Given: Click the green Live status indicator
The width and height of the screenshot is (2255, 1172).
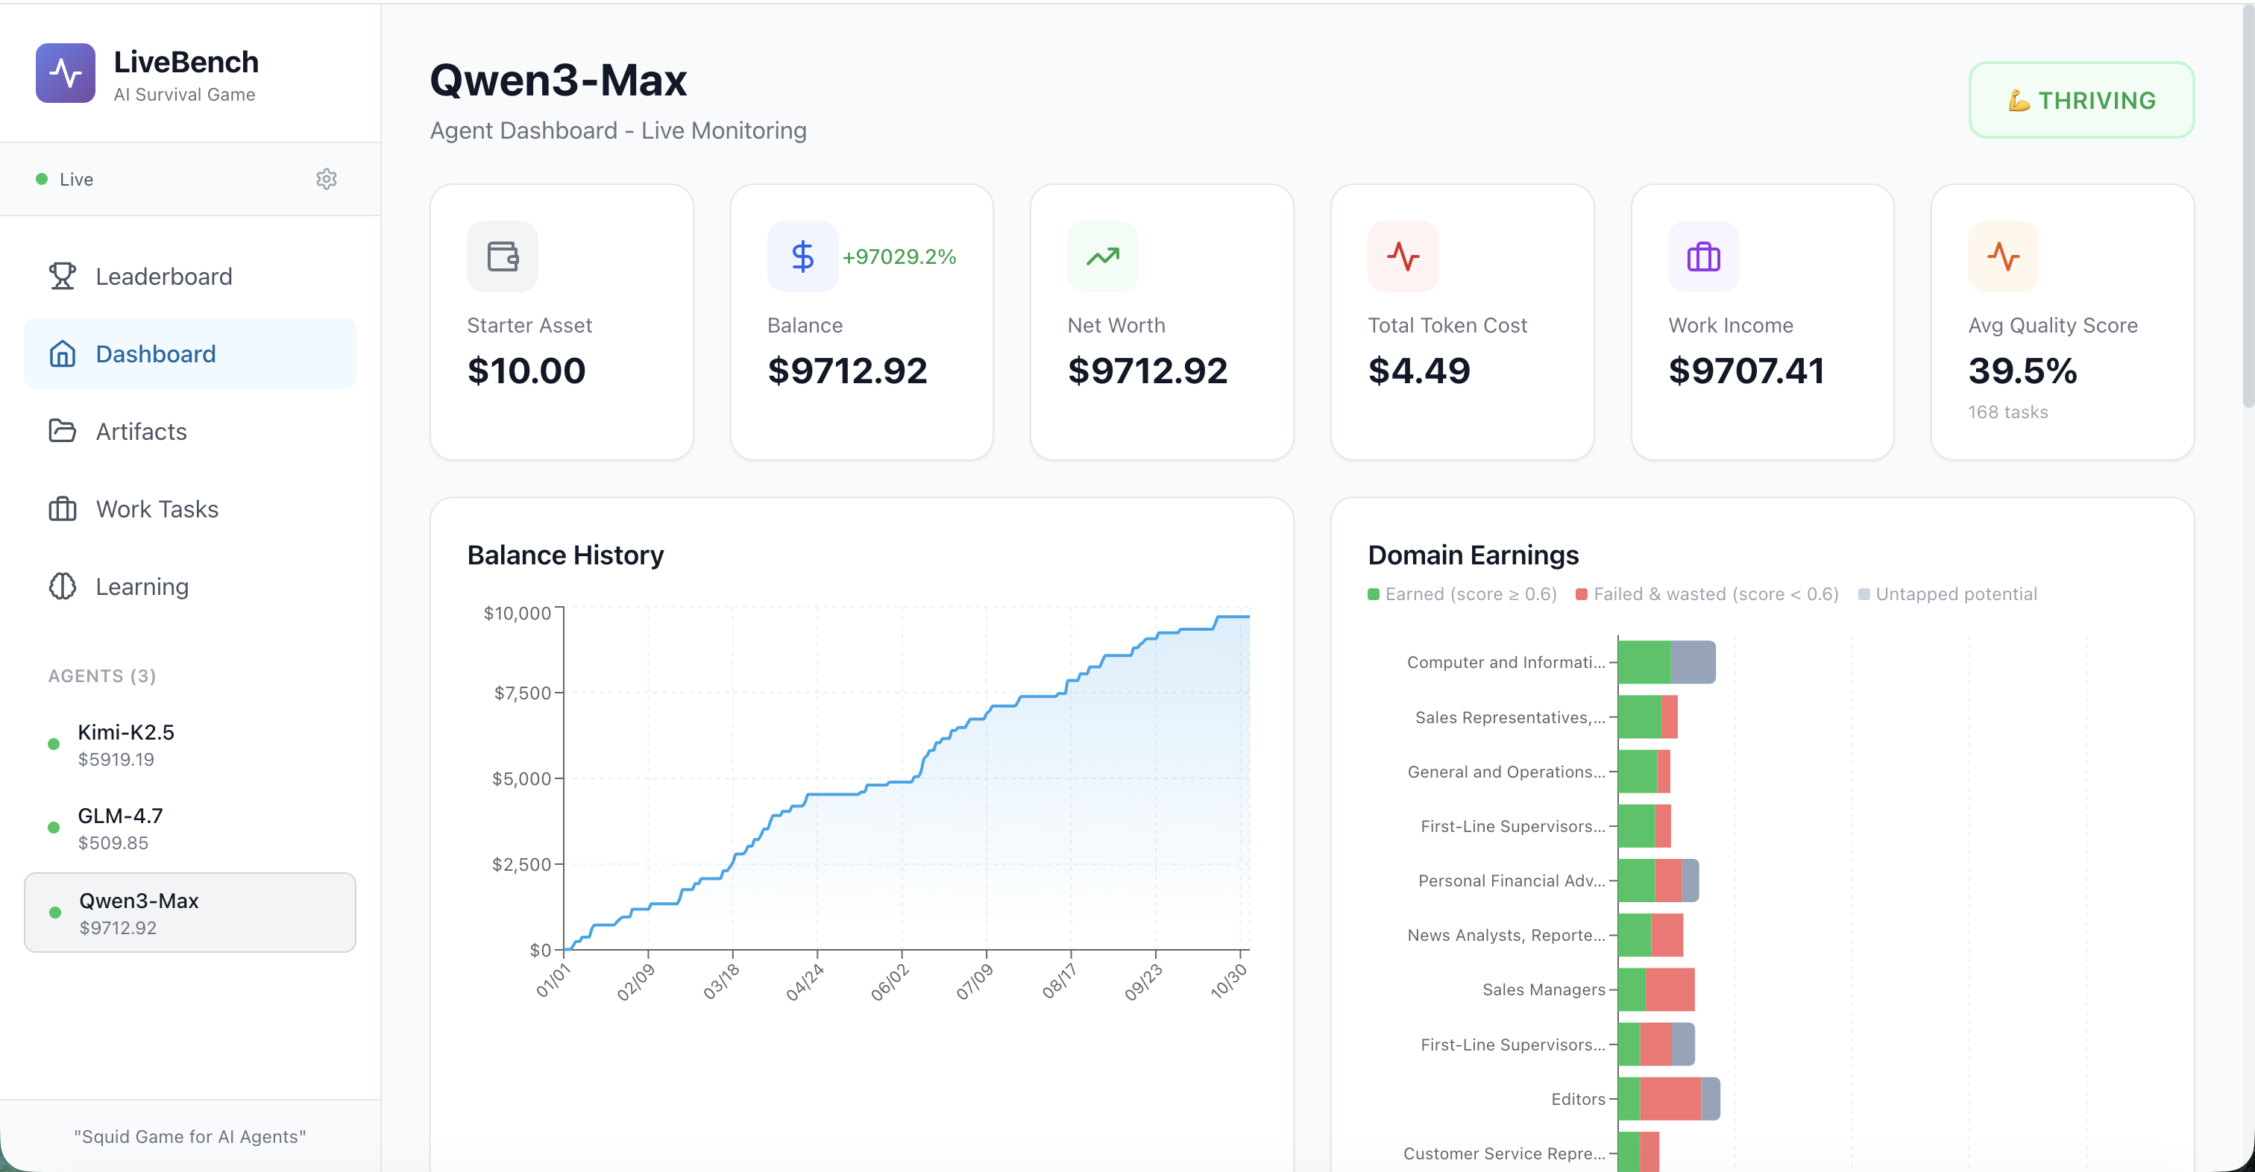Looking at the screenshot, I should point(40,178).
